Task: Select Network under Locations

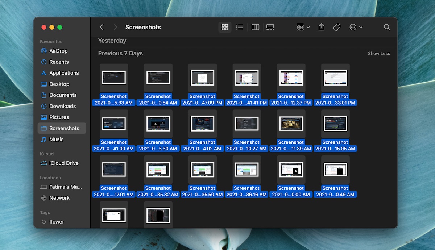Action: click(x=59, y=198)
